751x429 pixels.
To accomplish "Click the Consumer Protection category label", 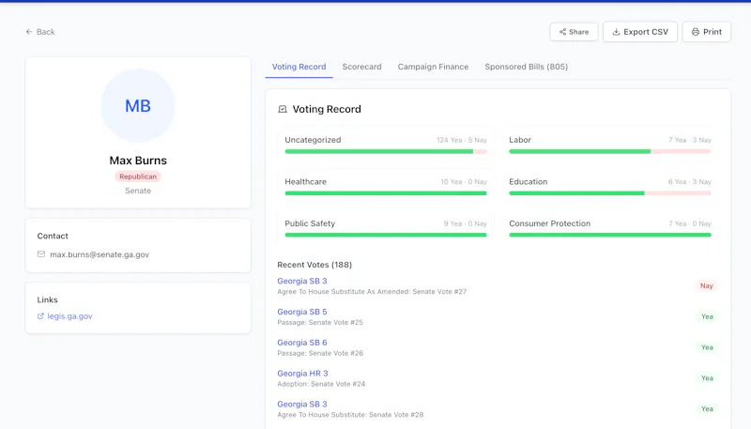I will pyautogui.click(x=549, y=223).
